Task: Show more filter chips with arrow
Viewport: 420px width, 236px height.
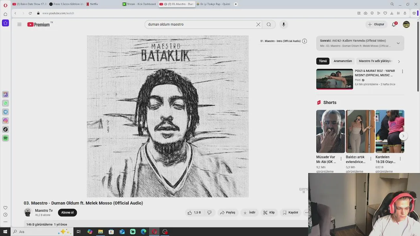Action: point(399,61)
